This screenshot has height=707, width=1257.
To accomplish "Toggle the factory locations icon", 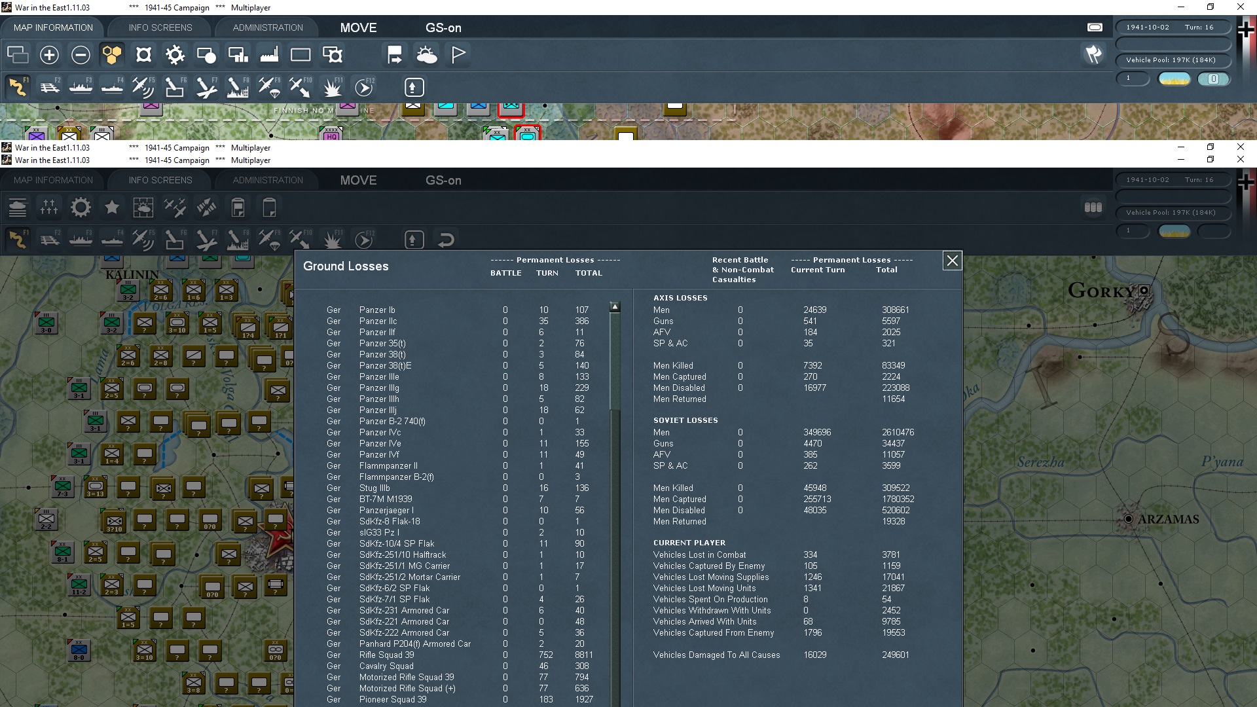I will (269, 55).
